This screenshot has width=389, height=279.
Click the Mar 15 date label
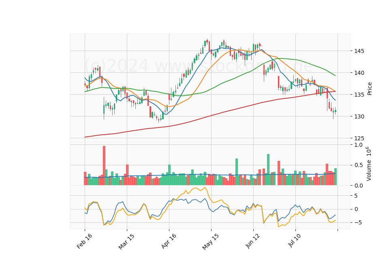pyautogui.click(x=126, y=241)
